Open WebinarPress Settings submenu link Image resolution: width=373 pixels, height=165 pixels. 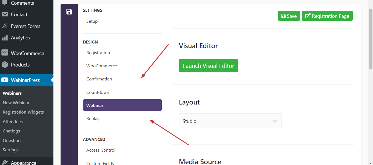coord(11,150)
